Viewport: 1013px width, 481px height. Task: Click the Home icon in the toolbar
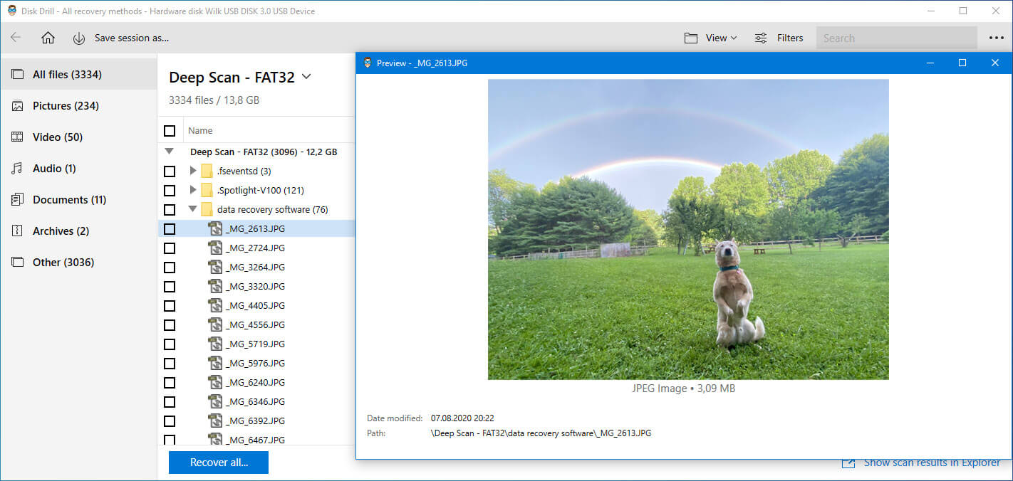48,38
